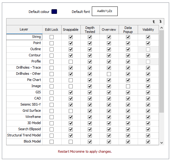Select the Structural Trend Model name
171x161 pixels.
[x=24, y=136]
